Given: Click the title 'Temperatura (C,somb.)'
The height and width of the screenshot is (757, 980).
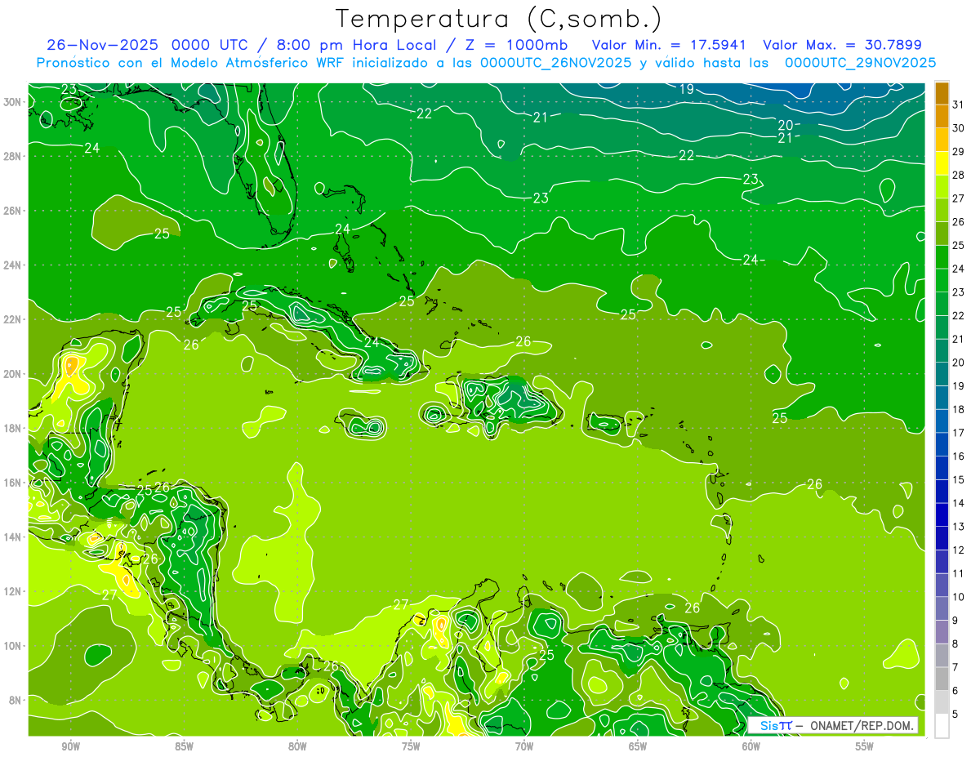Looking at the screenshot, I should [498, 19].
